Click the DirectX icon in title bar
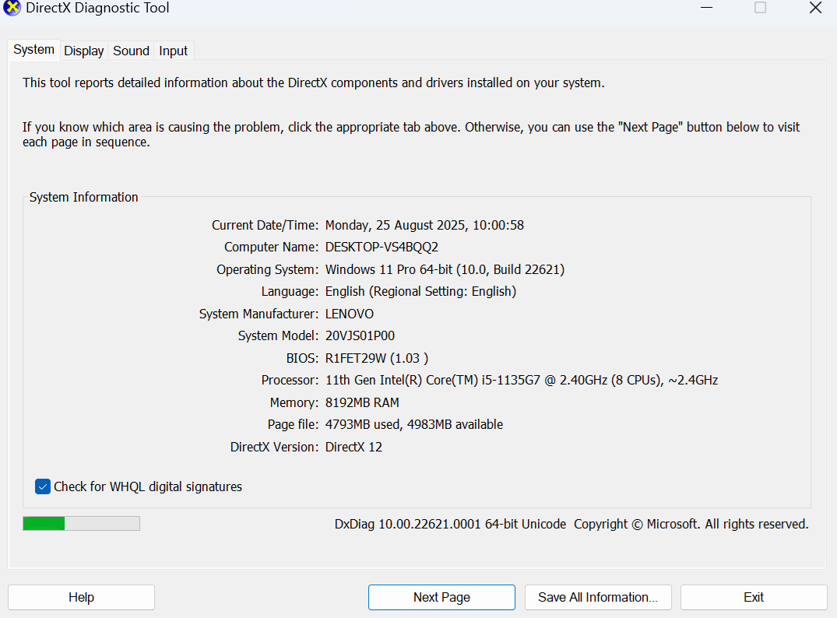Viewport: 837px width, 618px height. (x=12, y=9)
